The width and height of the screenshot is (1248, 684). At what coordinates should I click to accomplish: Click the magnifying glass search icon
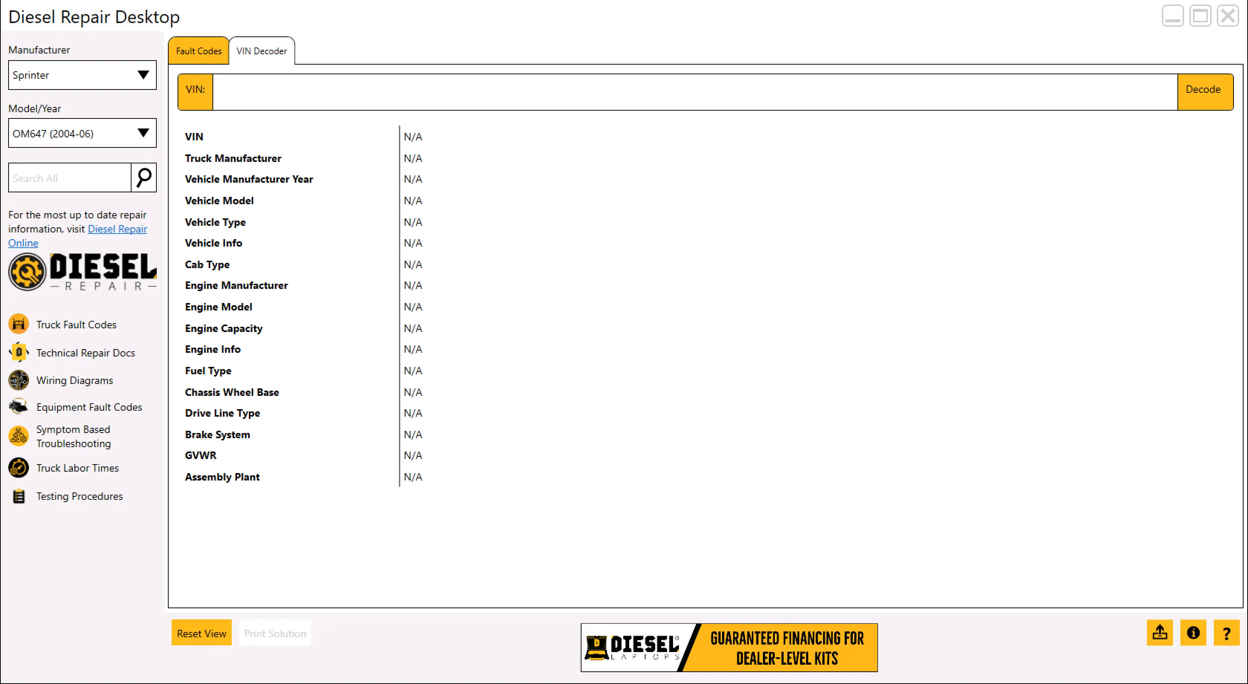coord(144,178)
